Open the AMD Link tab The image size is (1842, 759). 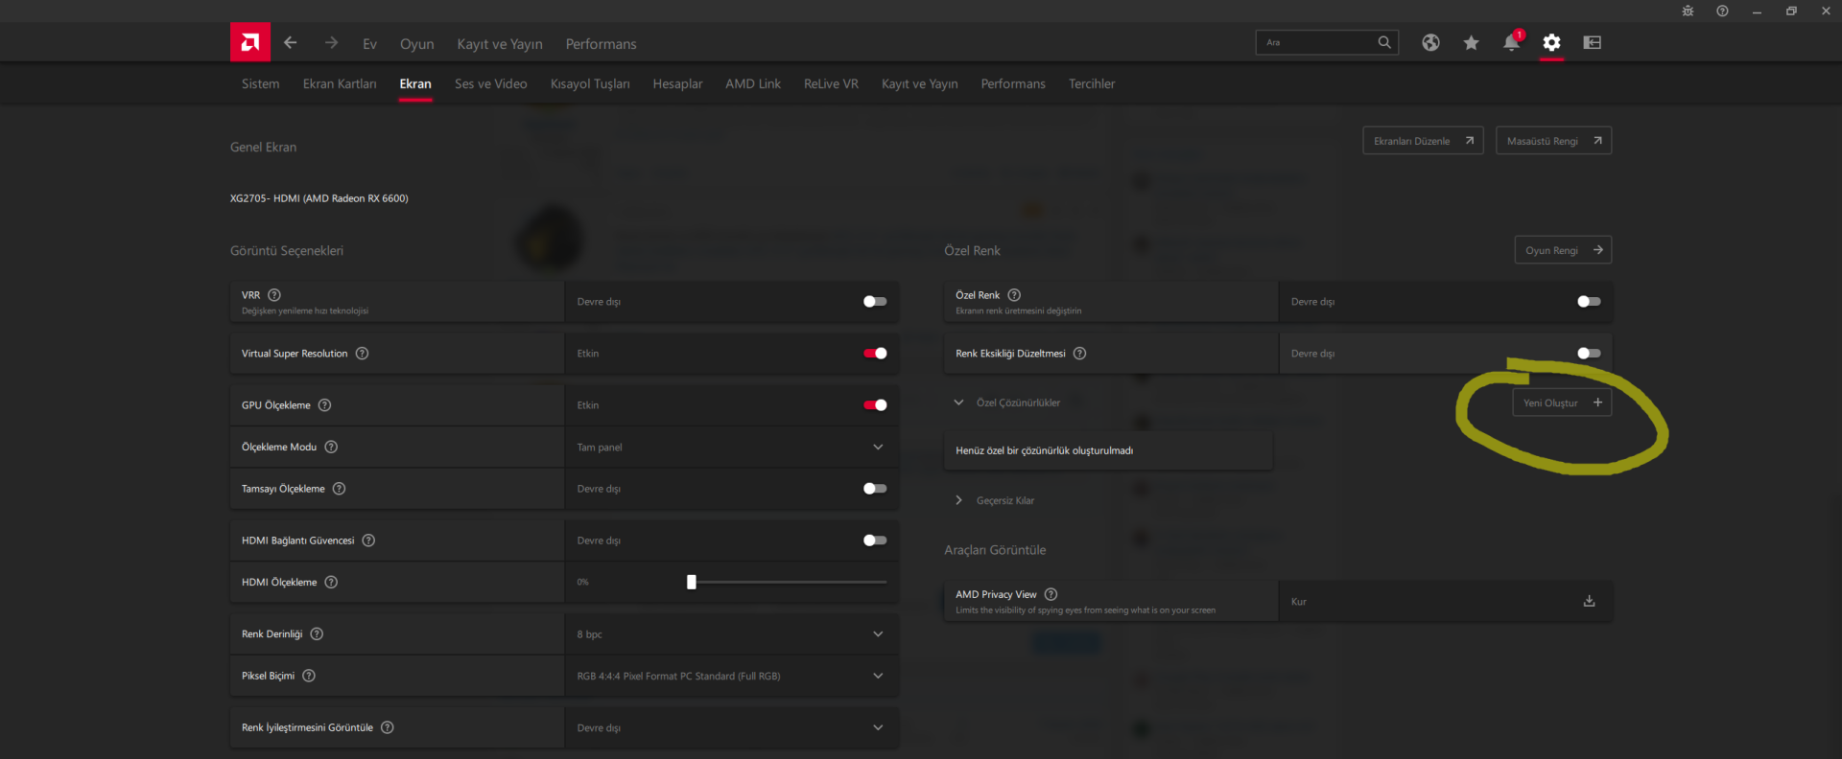click(x=753, y=84)
